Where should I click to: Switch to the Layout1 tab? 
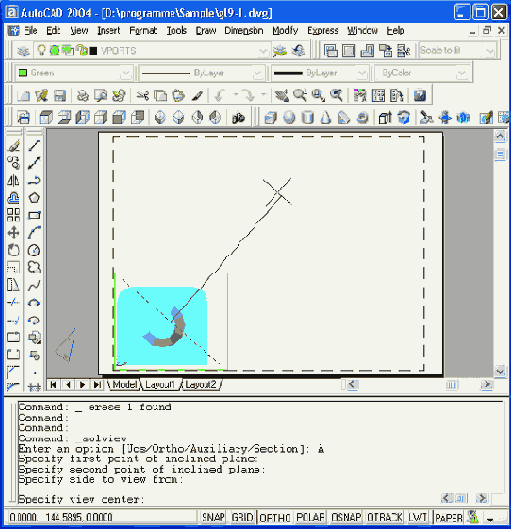click(x=160, y=385)
